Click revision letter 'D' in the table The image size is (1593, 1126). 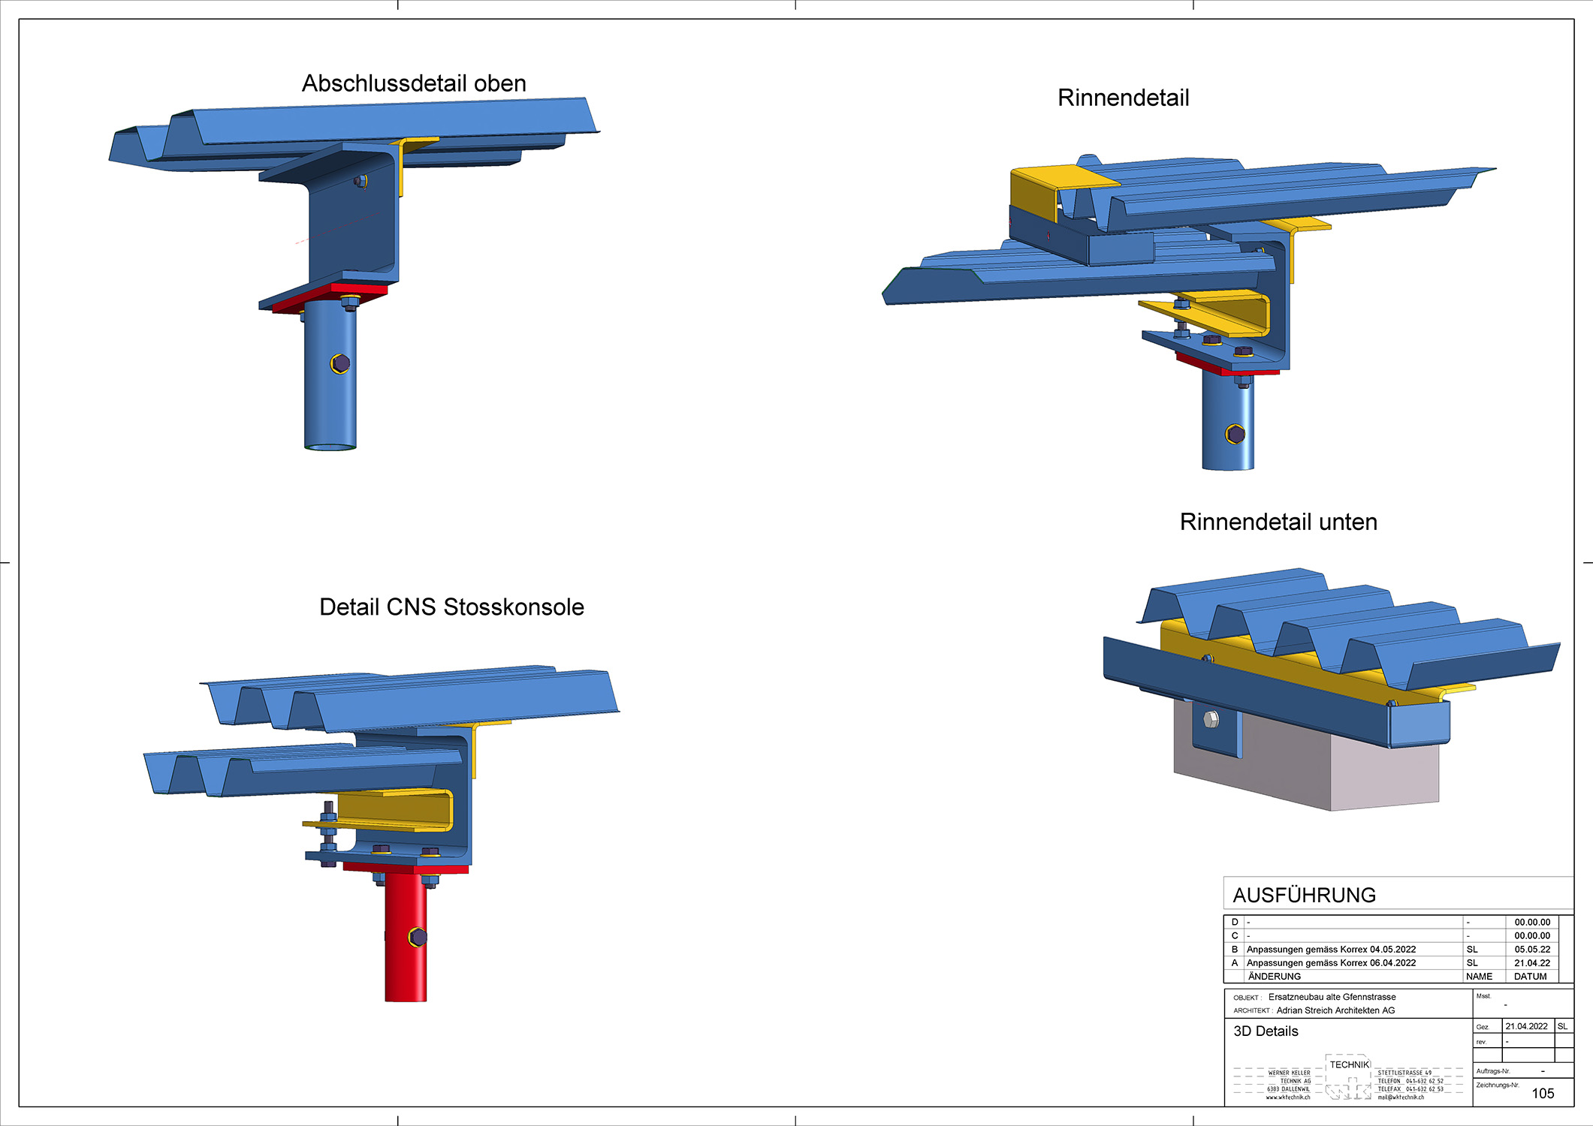(1235, 923)
